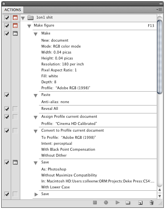Toggle dialog icon beside the Make step

pos(15,33)
